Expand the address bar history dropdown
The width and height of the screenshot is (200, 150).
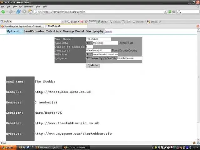(166, 12)
